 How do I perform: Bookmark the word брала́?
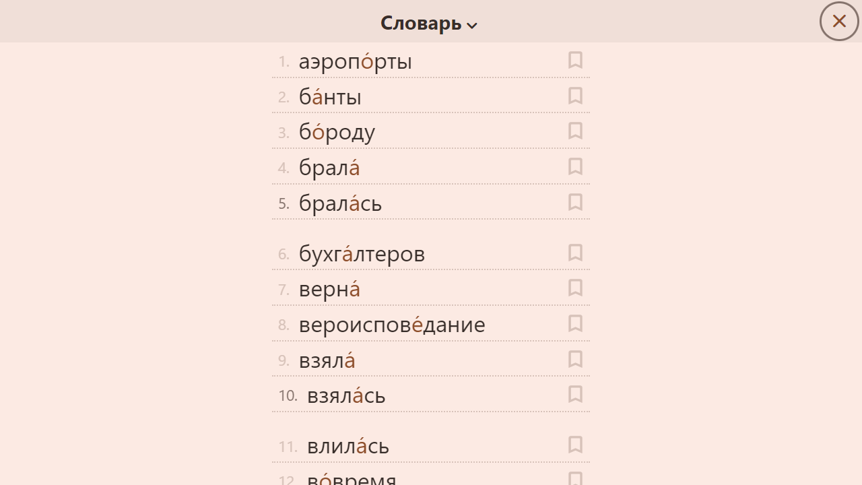click(575, 166)
